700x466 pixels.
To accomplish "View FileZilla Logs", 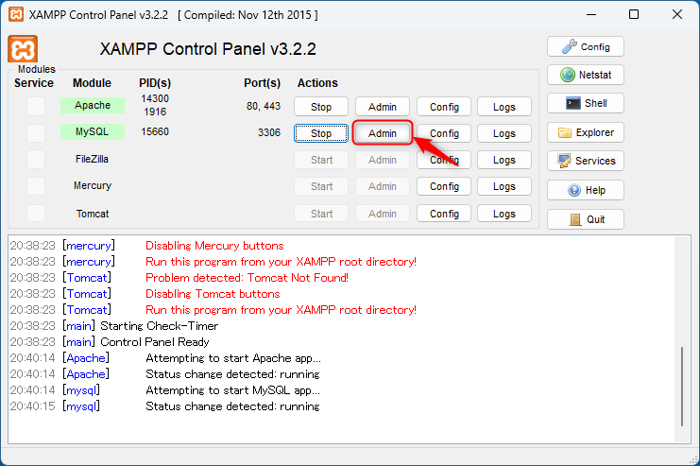I will (x=504, y=160).
